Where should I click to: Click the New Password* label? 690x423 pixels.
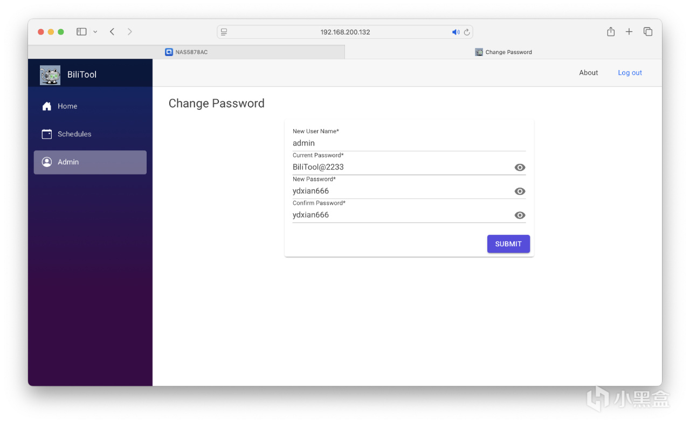click(x=314, y=179)
